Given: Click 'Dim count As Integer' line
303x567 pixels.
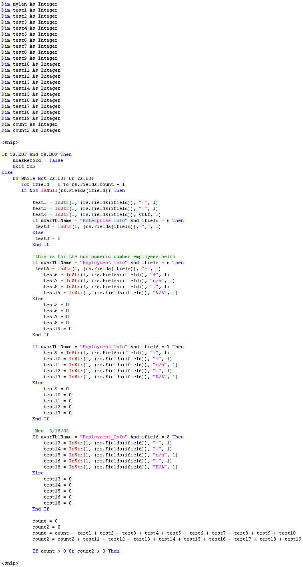Looking at the screenshot, I should (29, 124).
